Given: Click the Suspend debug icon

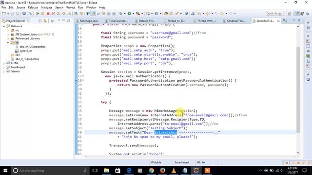Looking at the screenshot, I should [x=42, y=14].
